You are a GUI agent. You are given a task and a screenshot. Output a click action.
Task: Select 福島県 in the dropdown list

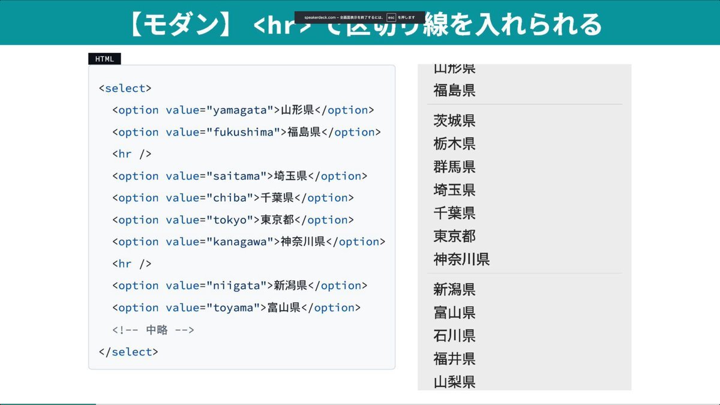coord(454,91)
